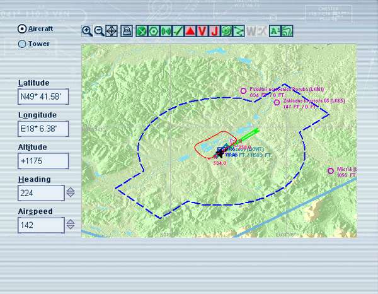Click the zoom in magnifier icon
This screenshot has height=294, width=378.
(x=87, y=30)
